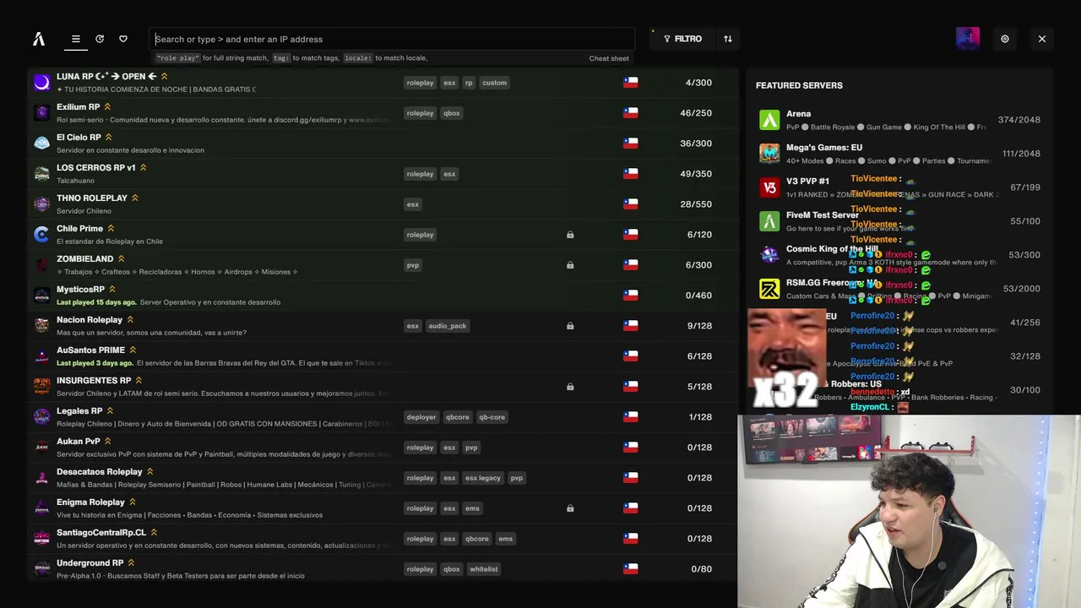Click the Exilium RP server icon
This screenshot has width=1081, height=608.
point(41,113)
